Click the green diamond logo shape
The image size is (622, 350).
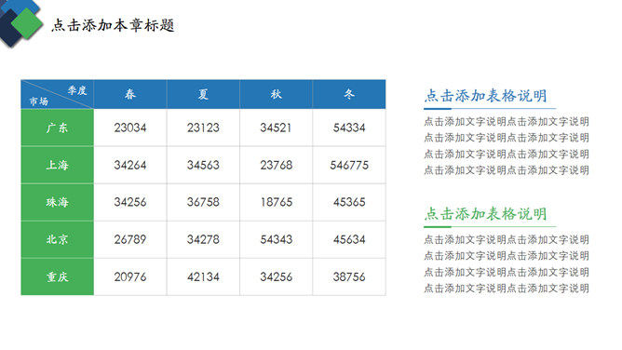coord(27,23)
